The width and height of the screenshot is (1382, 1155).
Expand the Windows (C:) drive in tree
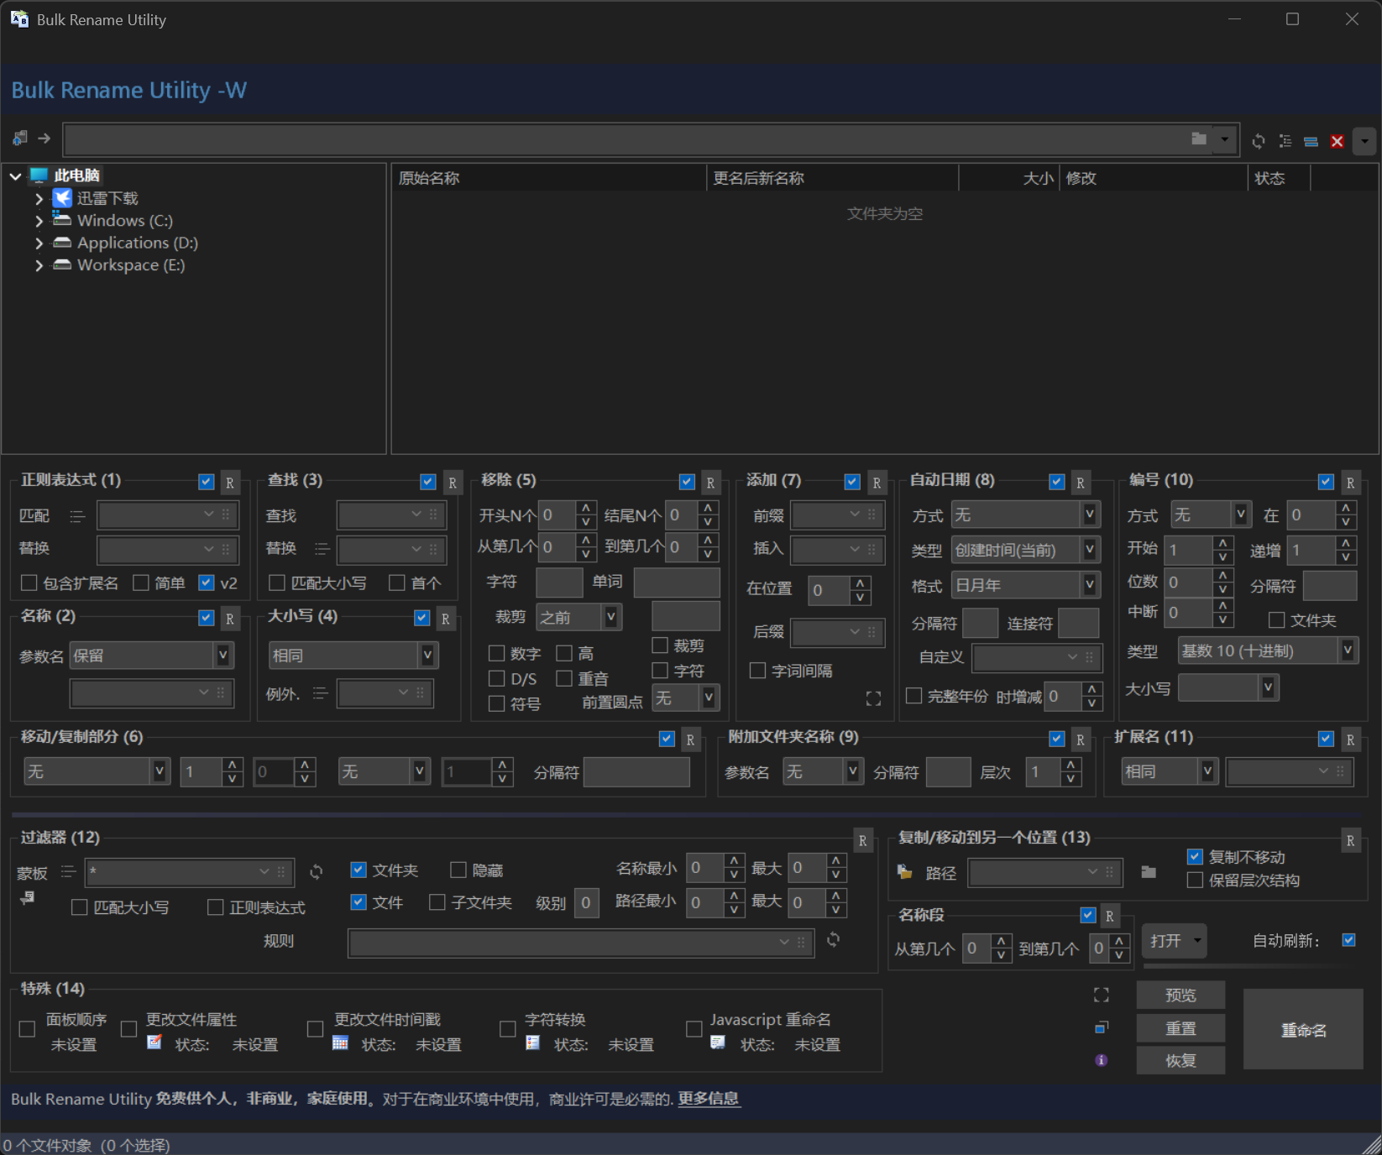coord(39,220)
